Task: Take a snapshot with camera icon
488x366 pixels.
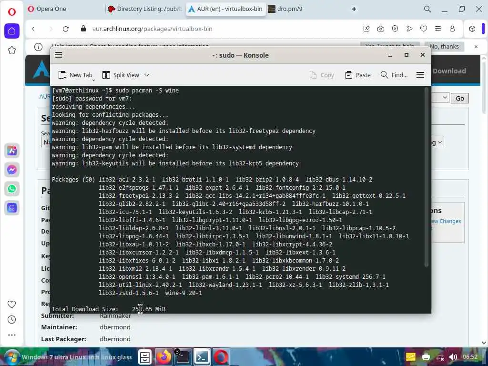Action: coord(381,29)
